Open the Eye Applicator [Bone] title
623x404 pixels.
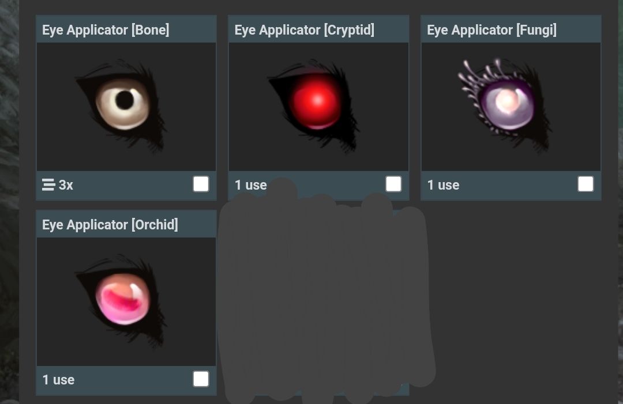106,30
